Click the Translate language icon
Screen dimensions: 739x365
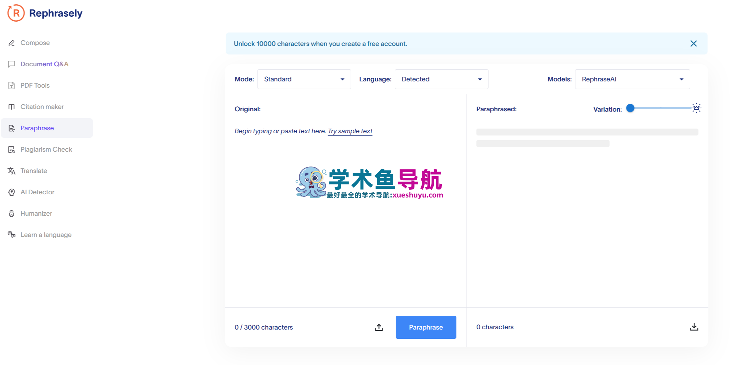(12, 171)
